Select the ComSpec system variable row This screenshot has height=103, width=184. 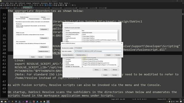[x=91, y=60]
